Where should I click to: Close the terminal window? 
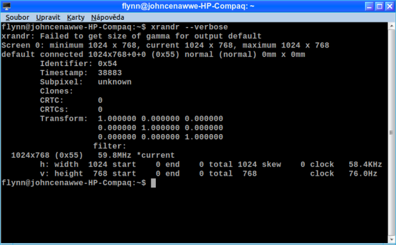389,7
